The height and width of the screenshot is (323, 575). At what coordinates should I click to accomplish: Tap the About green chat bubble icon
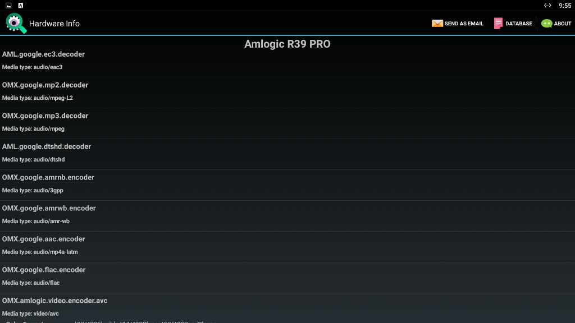[546, 24]
